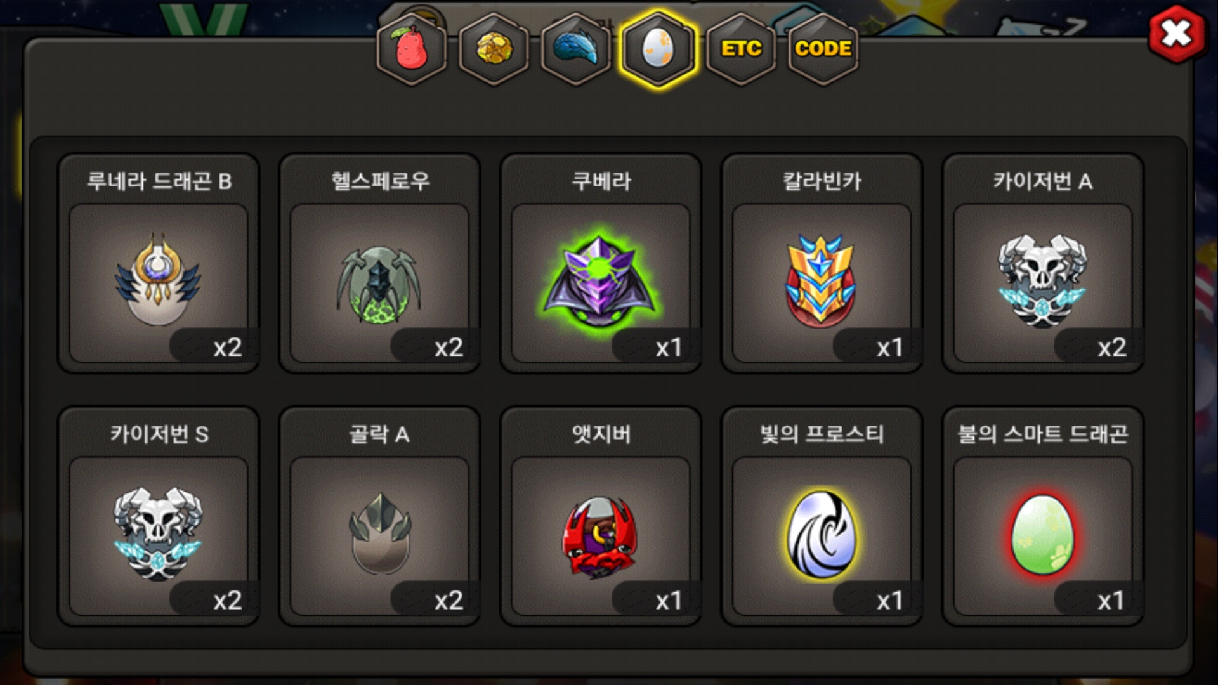Open the ETC tab
1218x685 pixels.
[x=741, y=49]
